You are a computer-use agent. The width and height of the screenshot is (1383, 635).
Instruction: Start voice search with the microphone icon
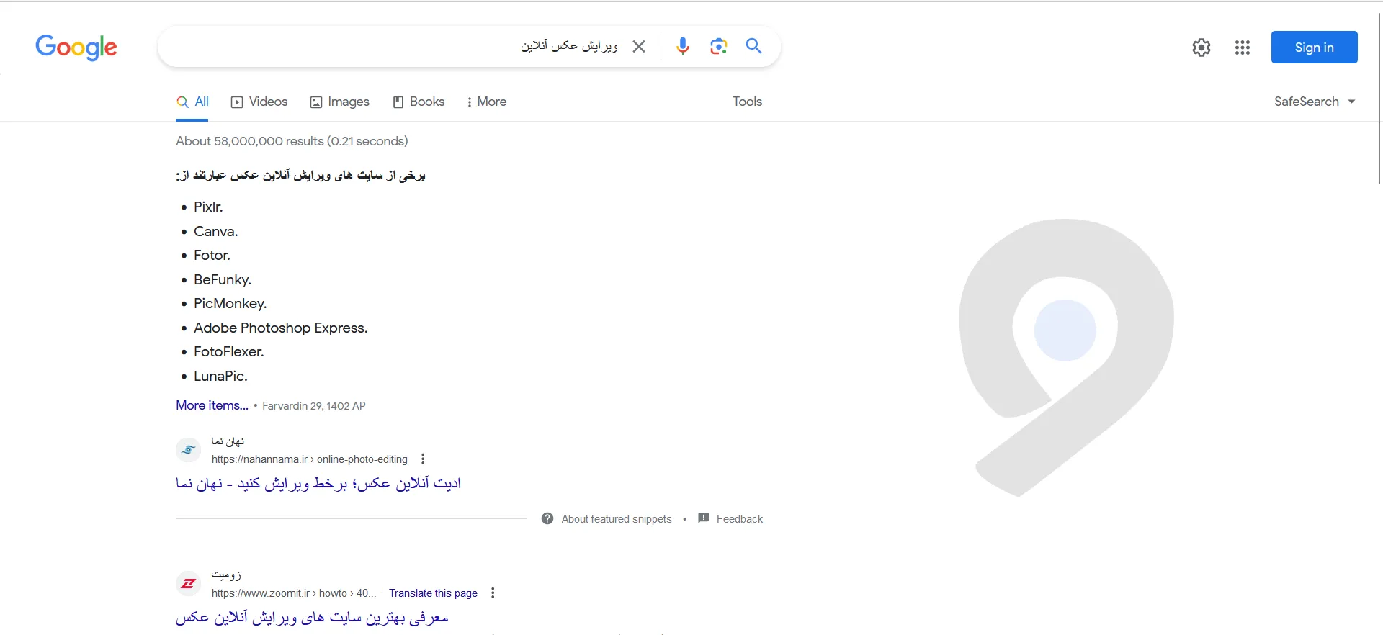point(683,47)
